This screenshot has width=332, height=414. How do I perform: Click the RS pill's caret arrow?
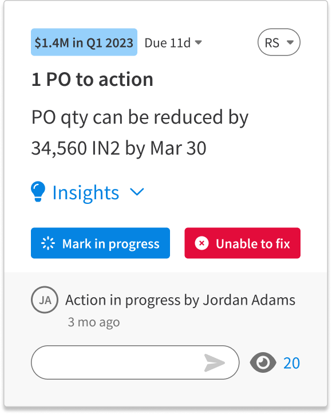(290, 42)
